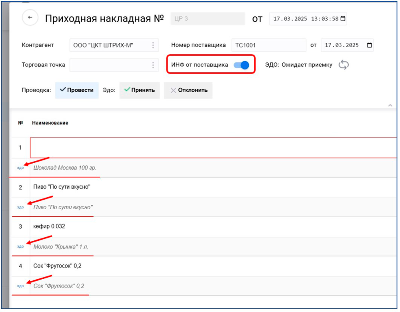Click EDO badge beside italic Пиво row
This screenshot has height=312, width=400.
(x=20, y=207)
